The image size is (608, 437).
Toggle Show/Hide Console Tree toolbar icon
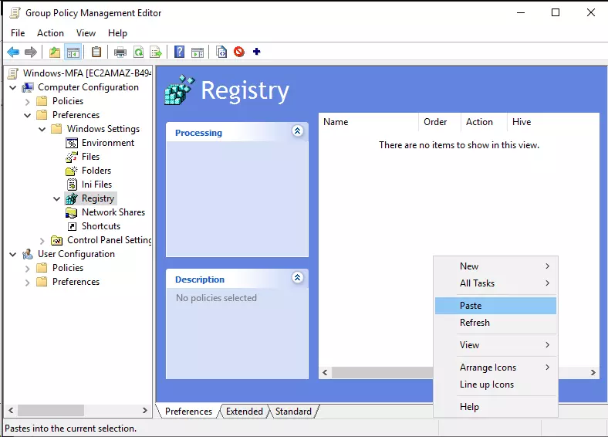(73, 52)
